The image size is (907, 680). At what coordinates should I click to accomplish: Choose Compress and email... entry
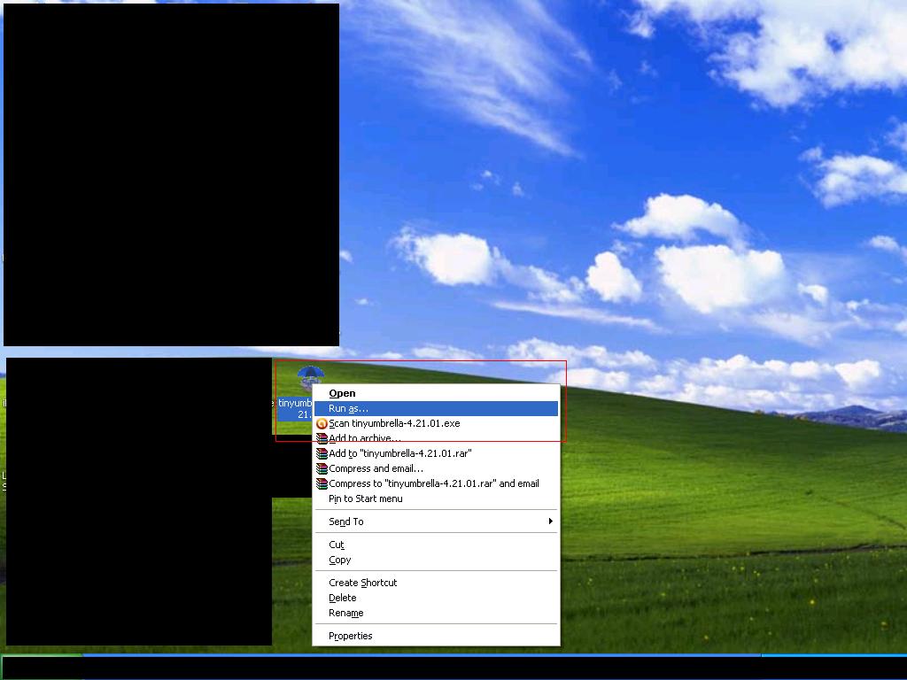tap(436, 468)
